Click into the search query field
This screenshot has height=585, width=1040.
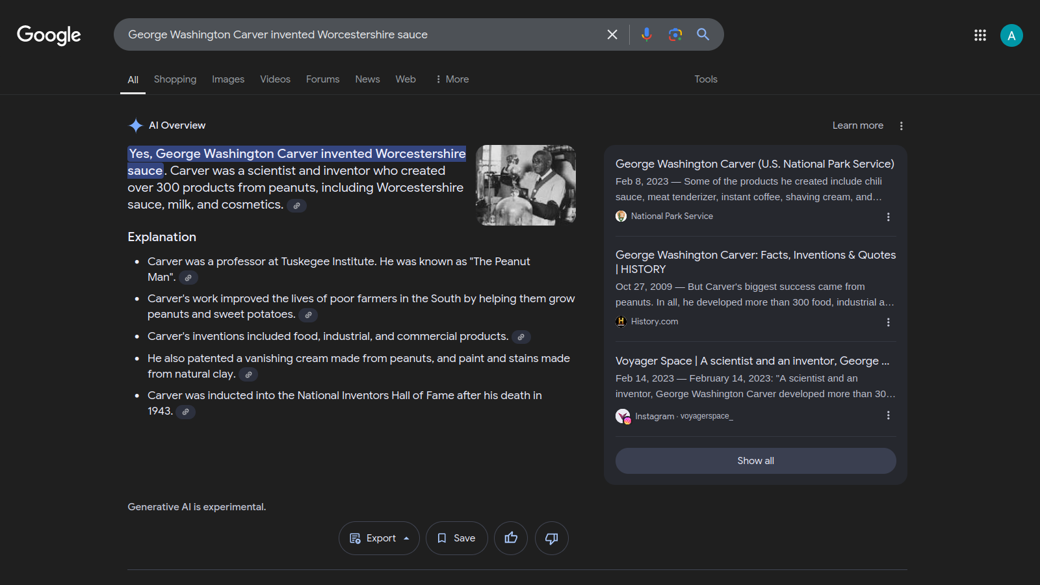point(357,34)
